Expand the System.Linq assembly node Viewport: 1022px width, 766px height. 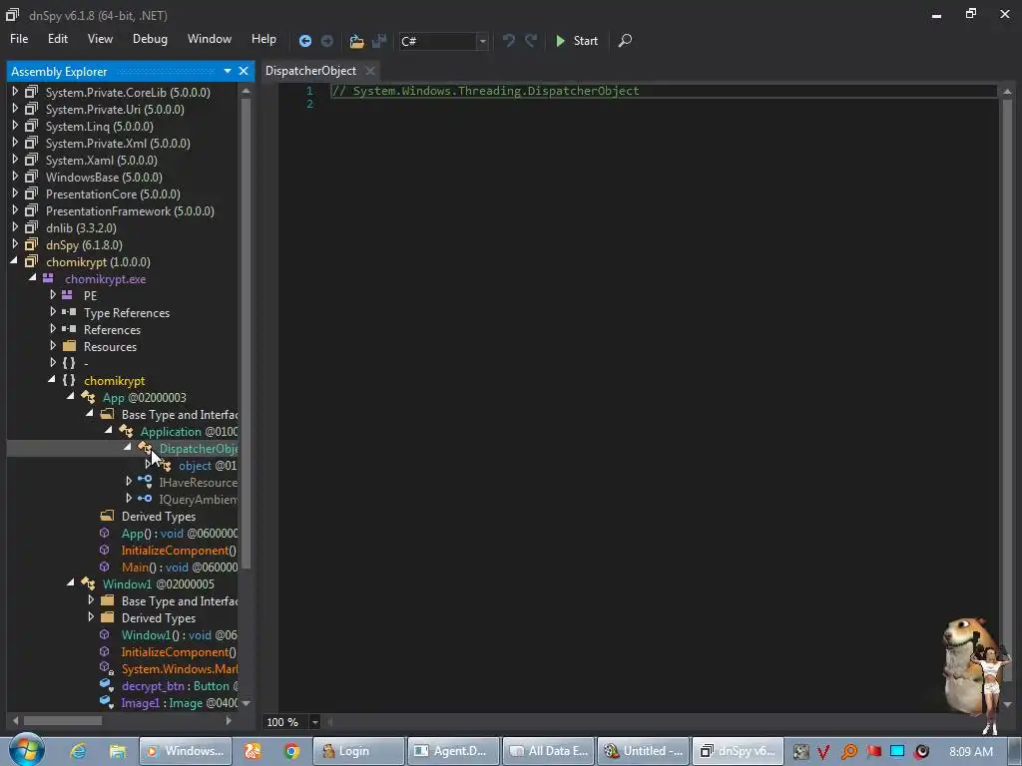click(x=15, y=126)
